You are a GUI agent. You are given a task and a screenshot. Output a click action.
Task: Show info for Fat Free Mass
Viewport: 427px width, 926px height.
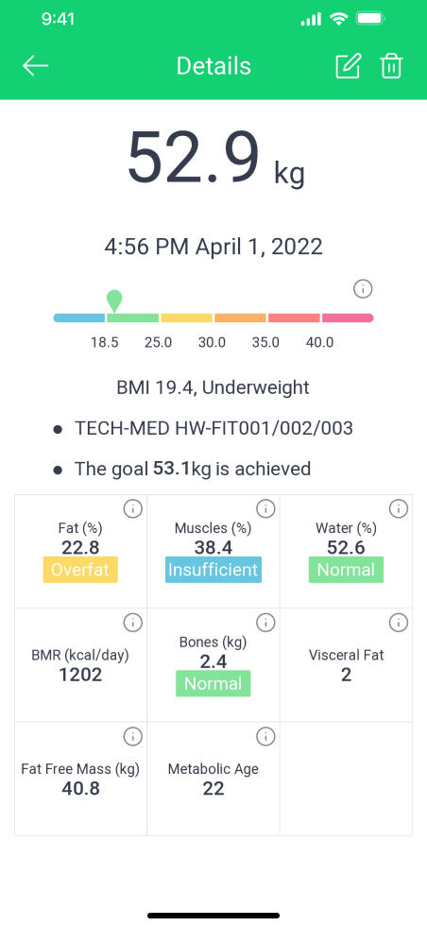click(133, 736)
